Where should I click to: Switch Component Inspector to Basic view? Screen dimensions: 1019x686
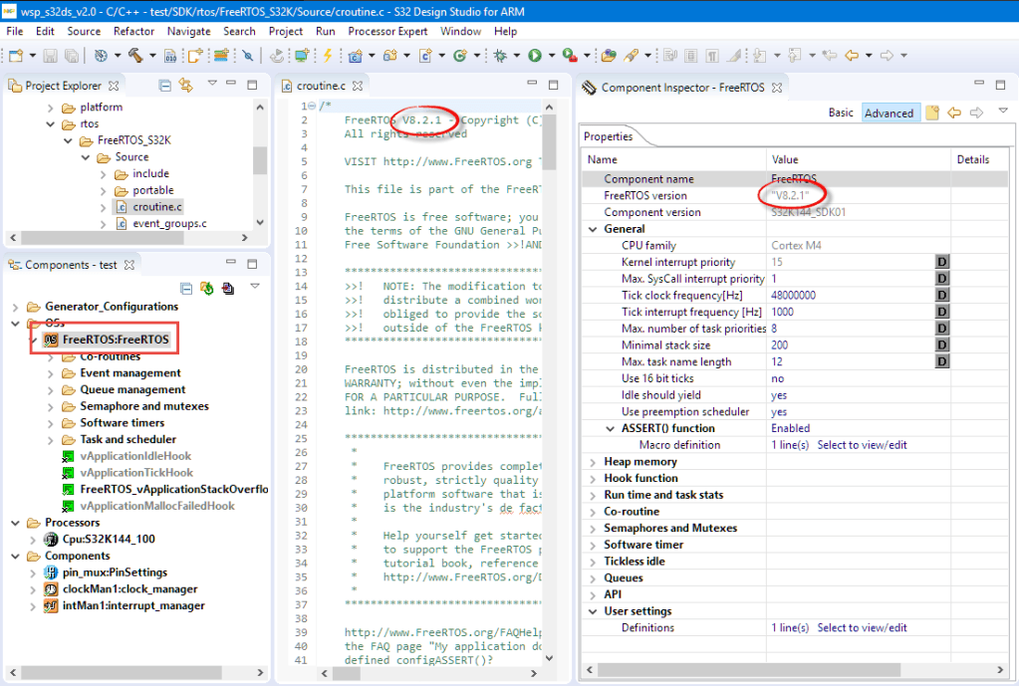coord(841,113)
